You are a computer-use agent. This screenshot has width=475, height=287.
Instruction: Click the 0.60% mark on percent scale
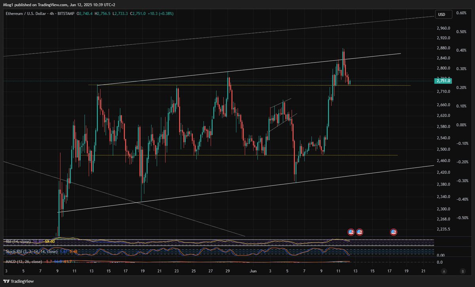[x=461, y=13]
